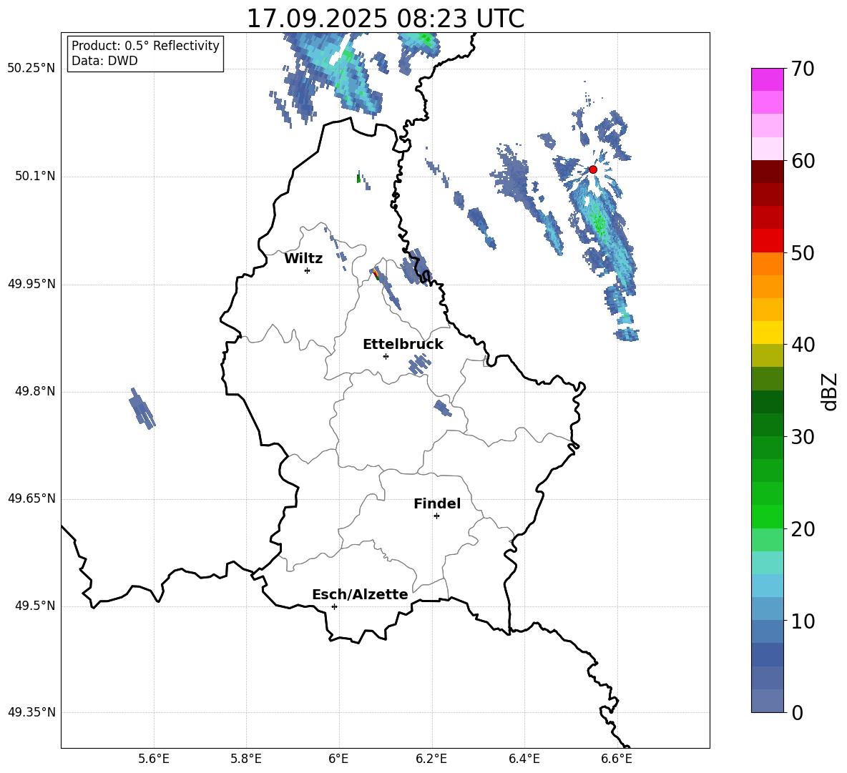Viewport: 847px width, 773px height.
Task: Click the 6°E longitude label
Action: tap(338, 759)
